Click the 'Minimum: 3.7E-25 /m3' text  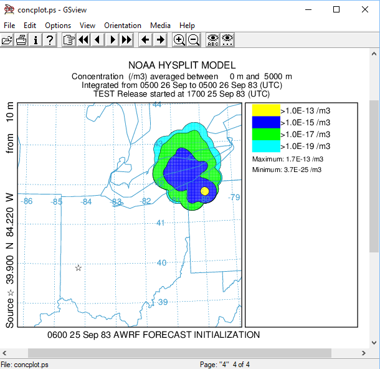[287, 170]
